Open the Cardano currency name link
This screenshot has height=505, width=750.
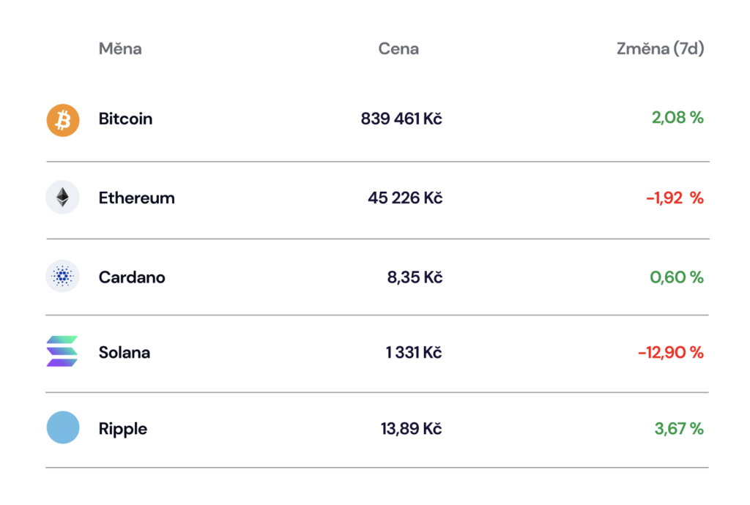[132, 277]
